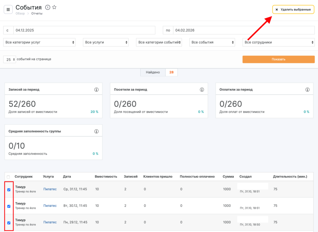Image resolution: width=318 pixels, height=232 pixels.
Task: Click info icon on Посетили за период card
Action: click(202, 90)
